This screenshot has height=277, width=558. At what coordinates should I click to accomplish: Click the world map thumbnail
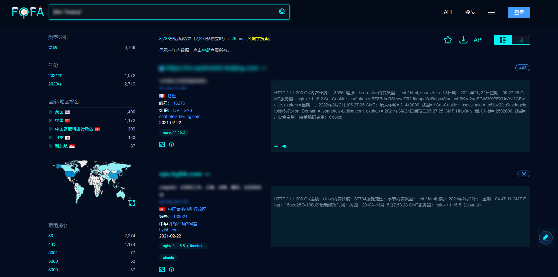91,182
